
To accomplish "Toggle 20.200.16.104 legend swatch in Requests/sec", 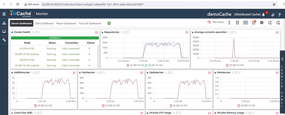I will 146,65.
